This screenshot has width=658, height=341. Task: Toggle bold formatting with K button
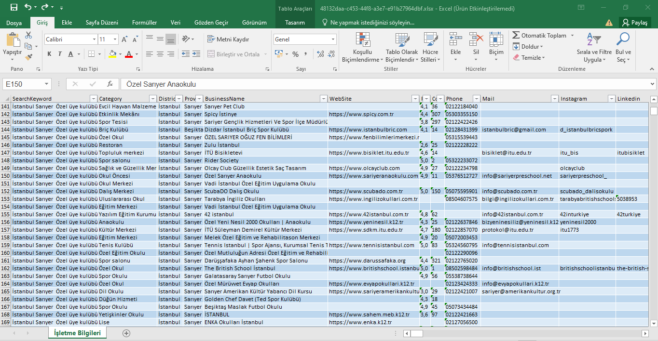(49, 54)
